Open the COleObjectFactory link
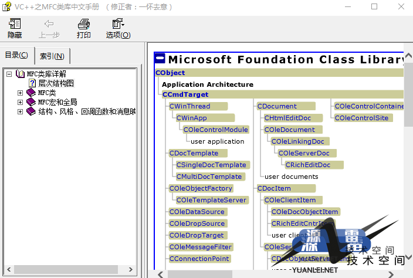 click(x=201, y=188)
